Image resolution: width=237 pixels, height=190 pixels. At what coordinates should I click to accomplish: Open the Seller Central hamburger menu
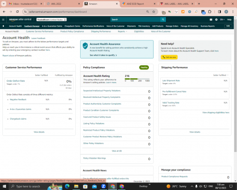coord(3,19)
